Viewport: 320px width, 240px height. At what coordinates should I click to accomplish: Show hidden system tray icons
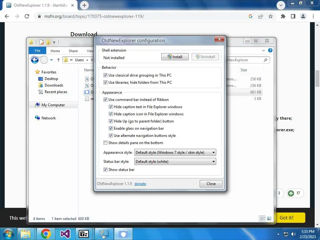[278, 234]
